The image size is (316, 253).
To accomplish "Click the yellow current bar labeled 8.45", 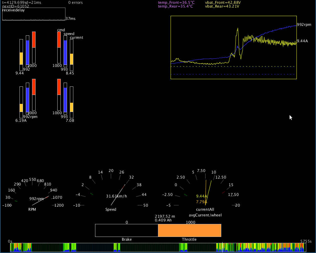I will click(x=71, y=59).
